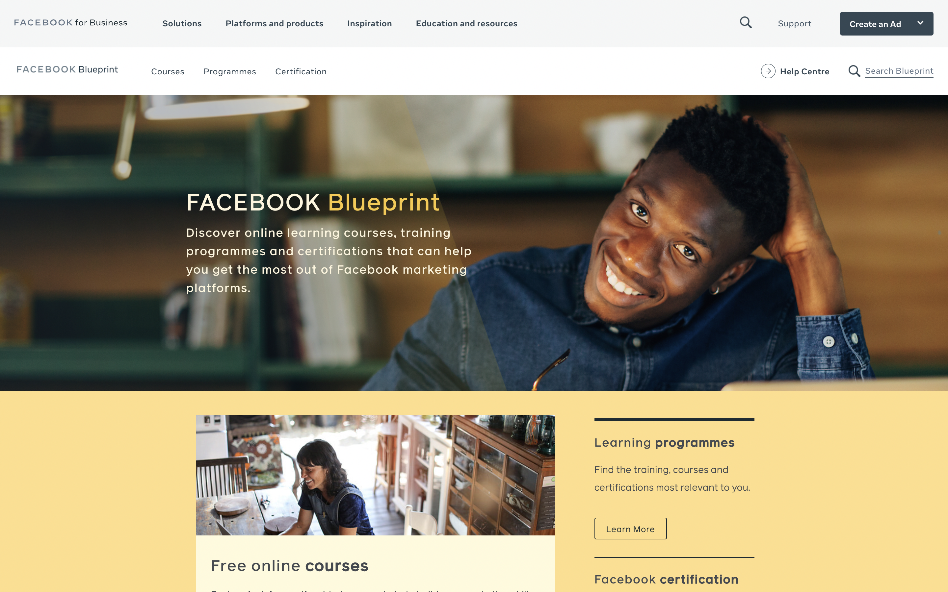This screenshot has height=592, width=948.
Task: Go to the Programmes tab
Action: click(x=229, y=71)
